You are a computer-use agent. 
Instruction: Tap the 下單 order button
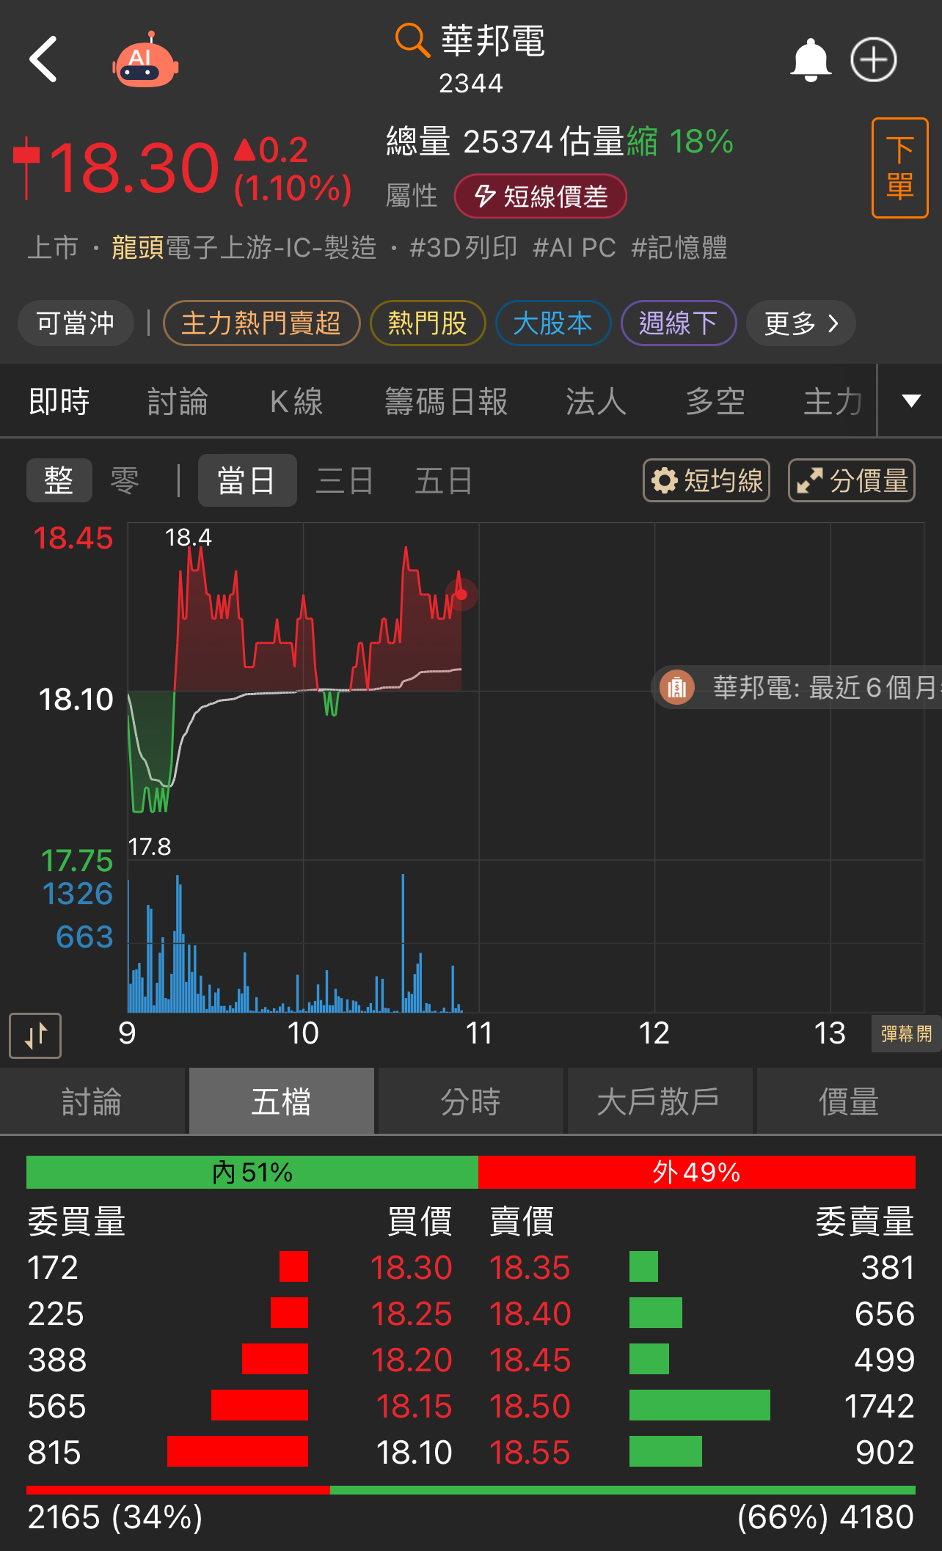click(x=899, y=168)
